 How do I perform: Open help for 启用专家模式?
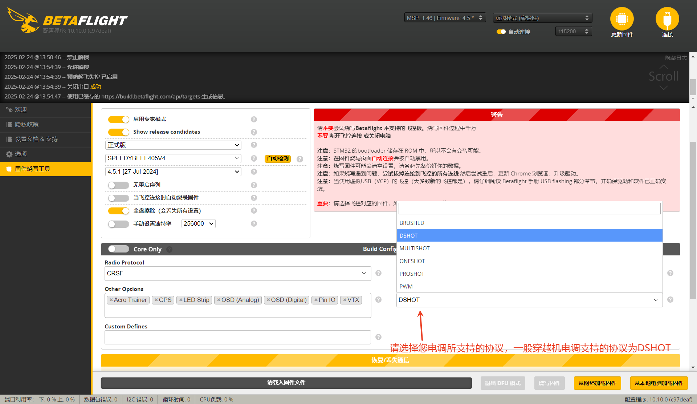click(x=254, y=119)
